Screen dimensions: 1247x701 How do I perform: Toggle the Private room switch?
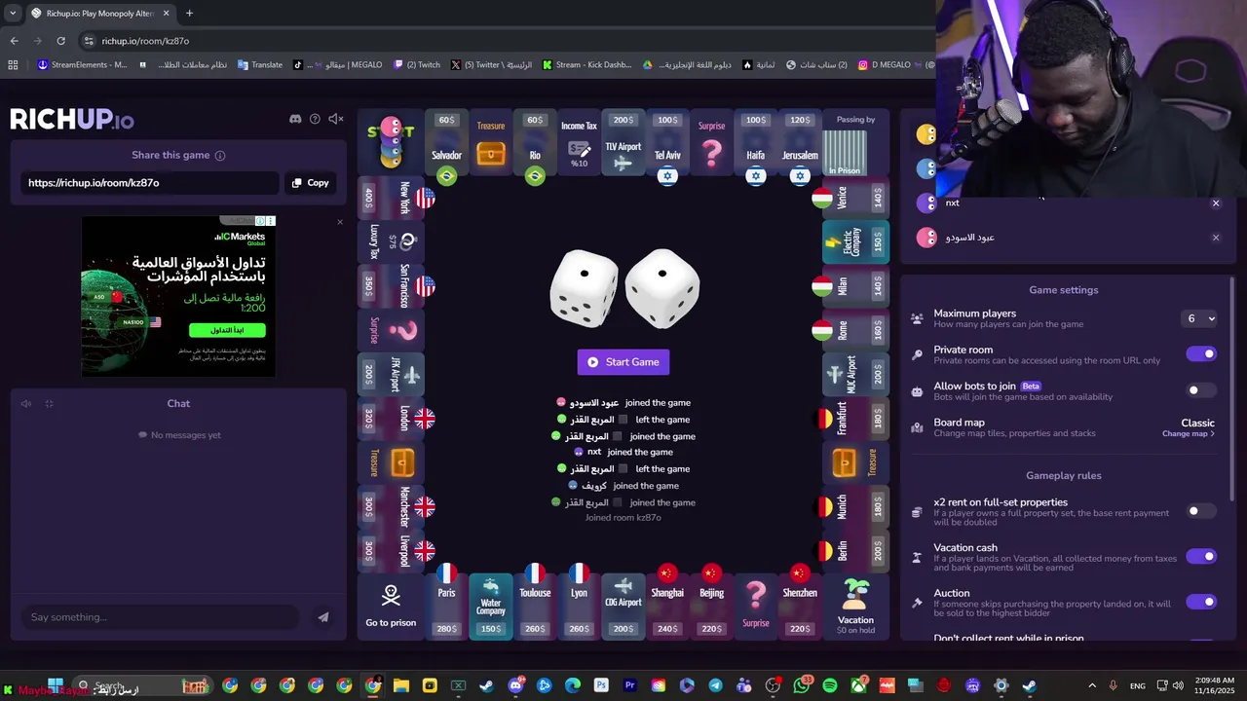[x=1201, y=353]
